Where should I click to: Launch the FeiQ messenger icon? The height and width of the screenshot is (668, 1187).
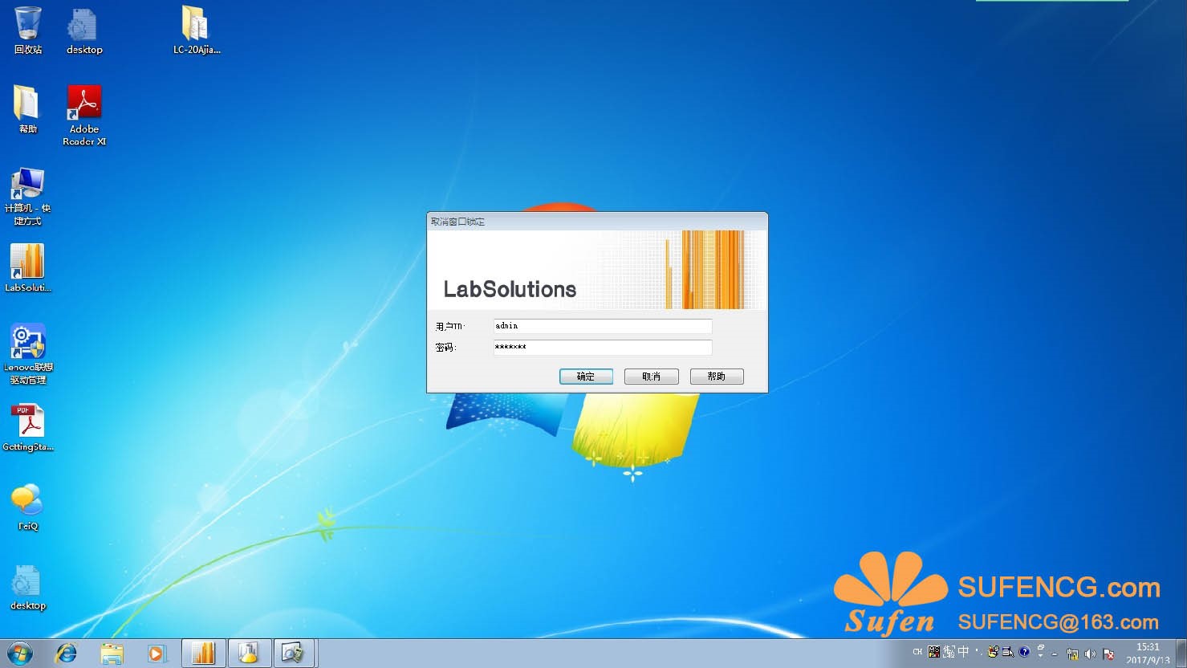27,506
